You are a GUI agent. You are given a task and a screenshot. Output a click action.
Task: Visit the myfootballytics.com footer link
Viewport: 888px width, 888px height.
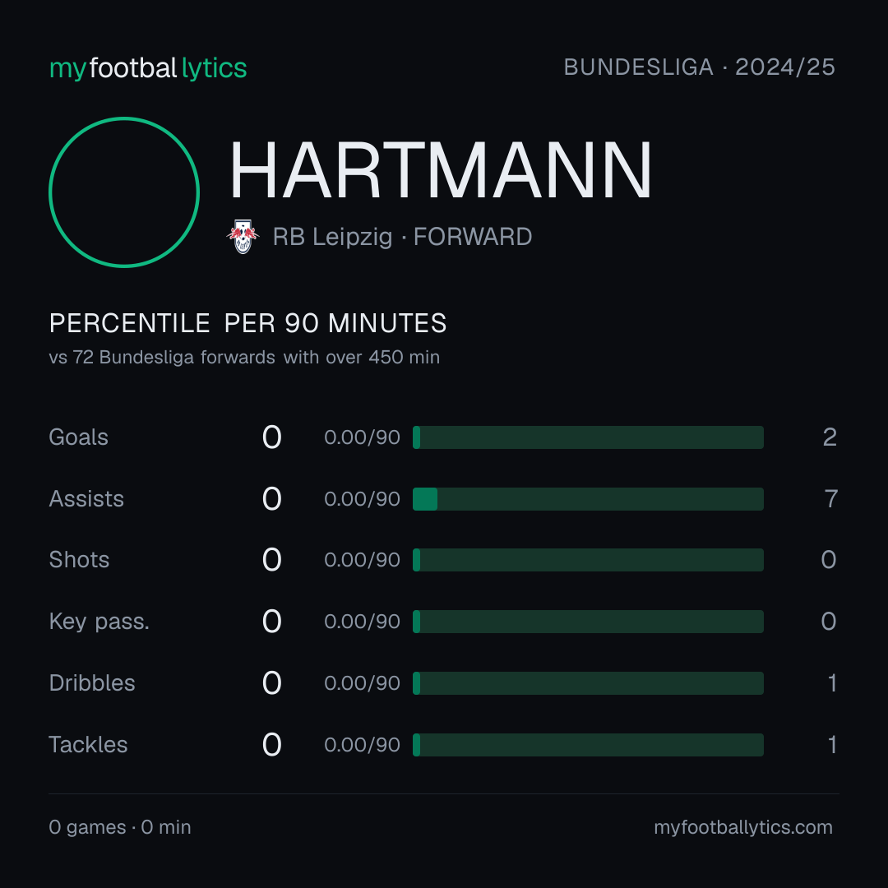tap(743, 827)
